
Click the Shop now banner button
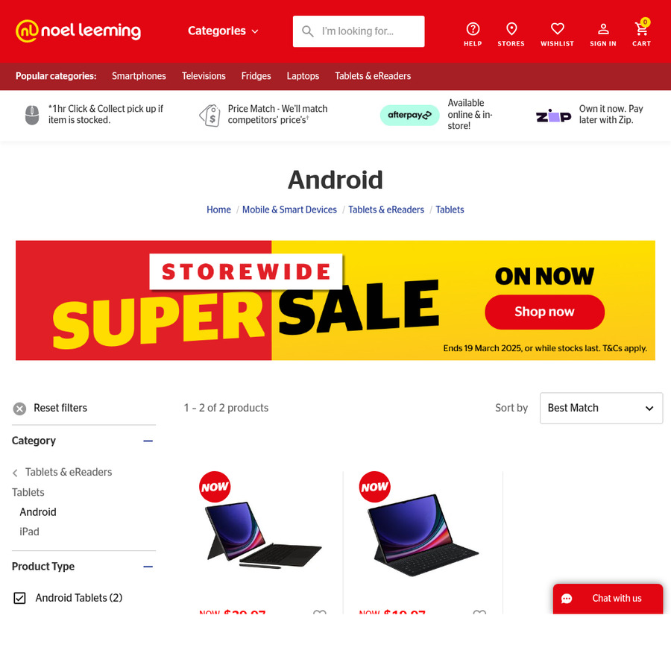[544, 312]
